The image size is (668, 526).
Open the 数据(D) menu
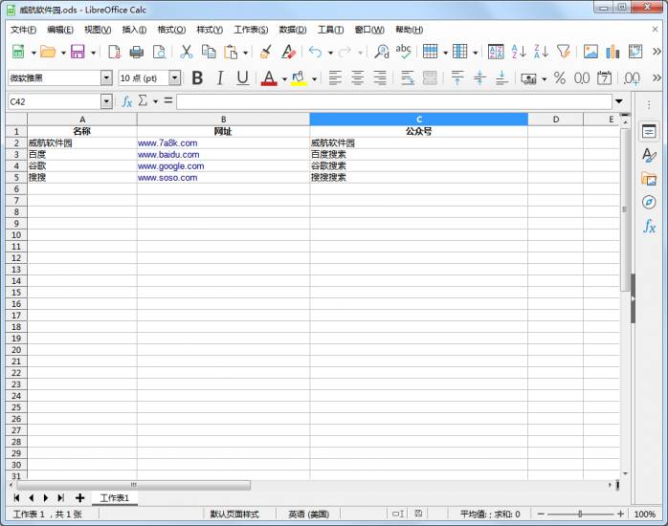point(293,30)
